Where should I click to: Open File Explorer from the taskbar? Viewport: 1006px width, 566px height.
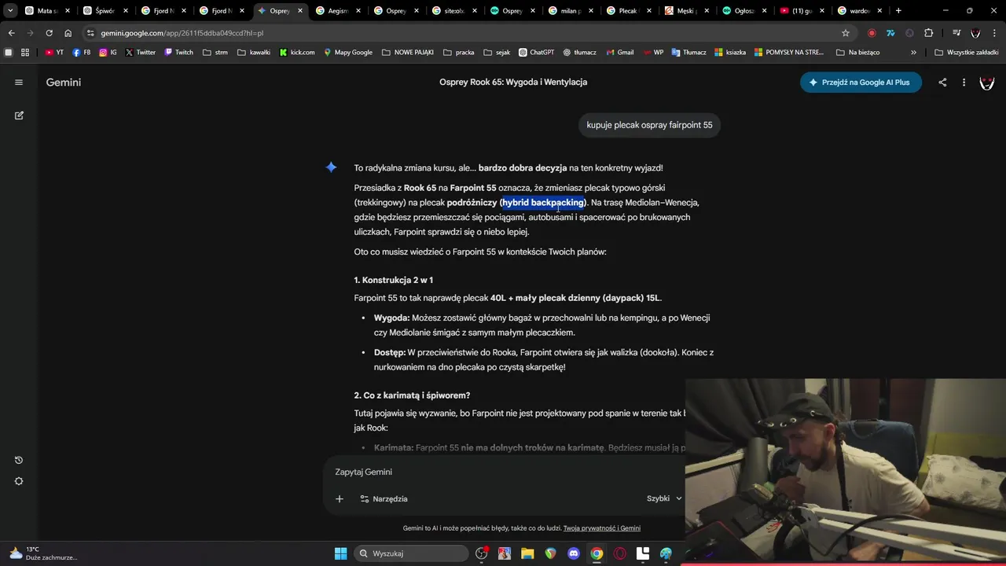pos(527,553)
